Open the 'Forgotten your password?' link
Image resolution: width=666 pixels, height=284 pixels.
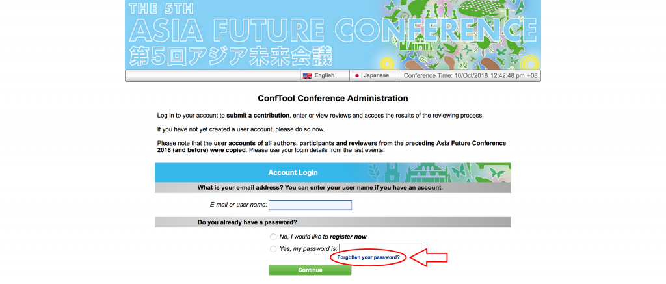tap(368, 258)
